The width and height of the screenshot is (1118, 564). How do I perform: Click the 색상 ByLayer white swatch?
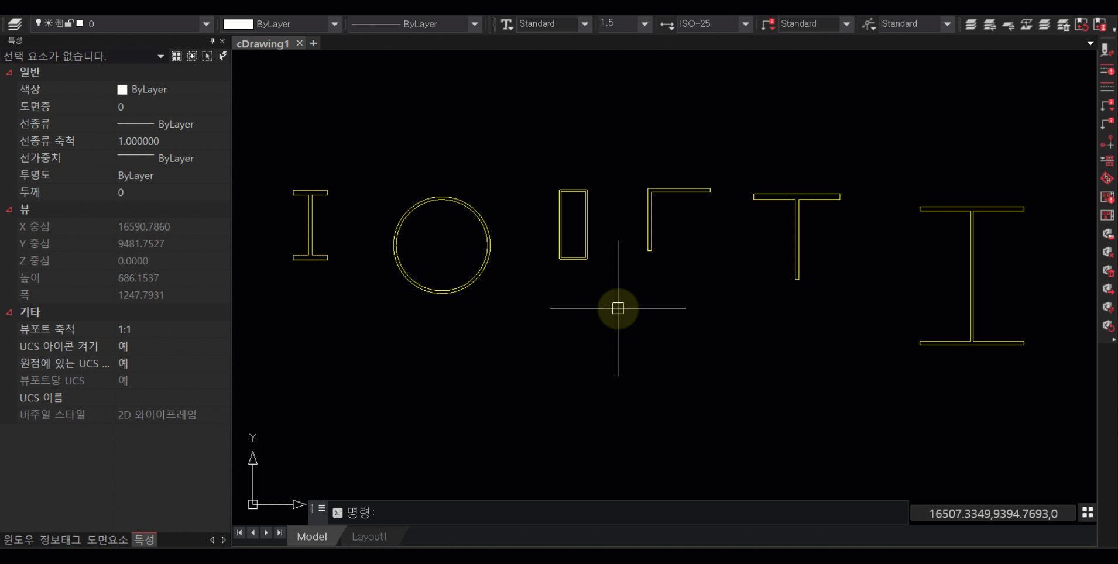122,90
